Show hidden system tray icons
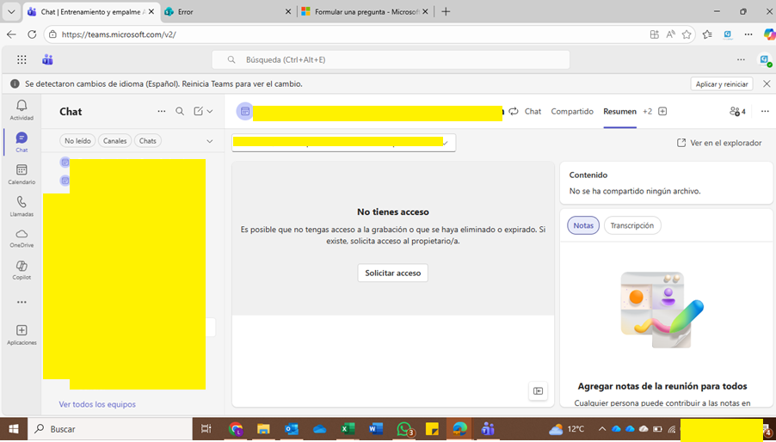Viewport: 776px width, 442px height. click(602, 429)
